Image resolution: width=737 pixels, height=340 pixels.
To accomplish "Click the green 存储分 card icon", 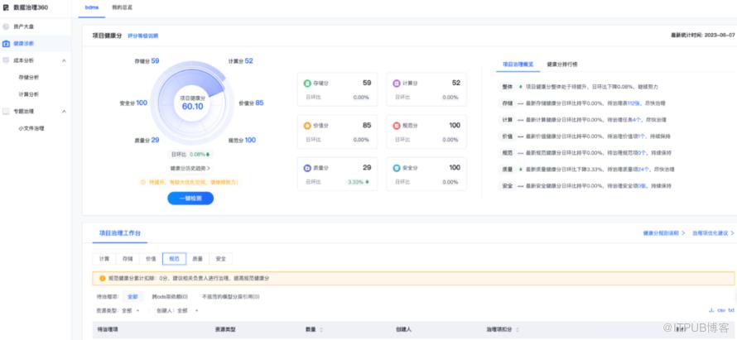I will pos(308,84).
